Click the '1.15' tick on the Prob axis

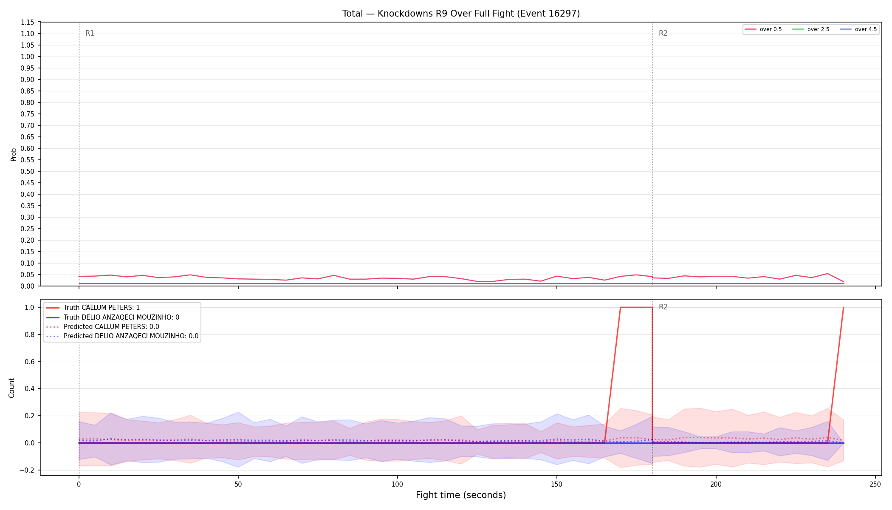28,22
